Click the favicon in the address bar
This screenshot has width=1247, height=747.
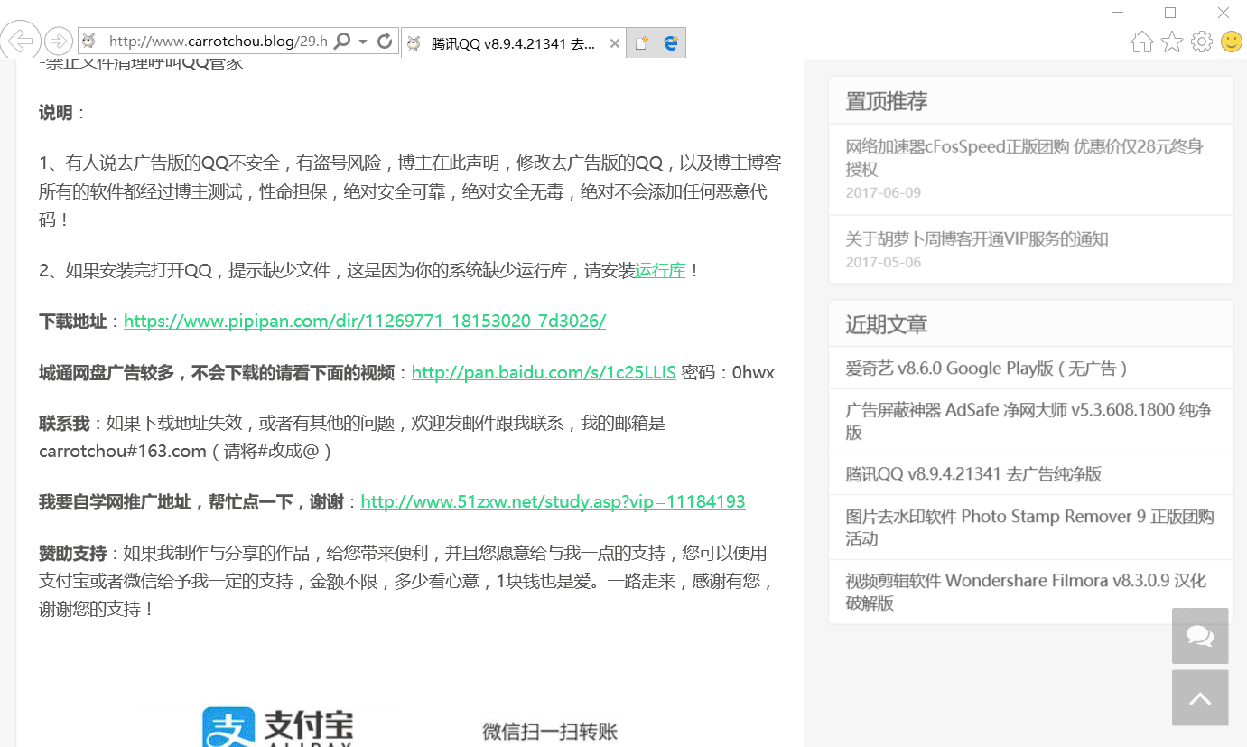click(x=88, y=41)
